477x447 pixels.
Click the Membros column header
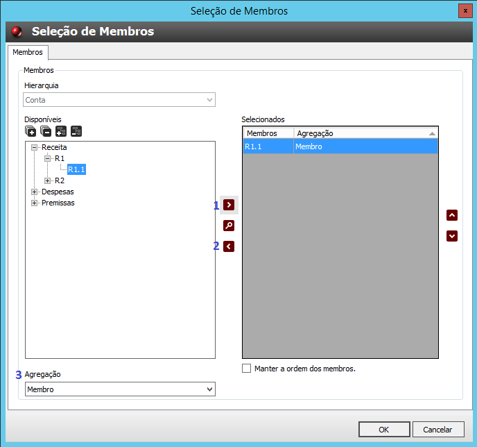pos(268,133)
